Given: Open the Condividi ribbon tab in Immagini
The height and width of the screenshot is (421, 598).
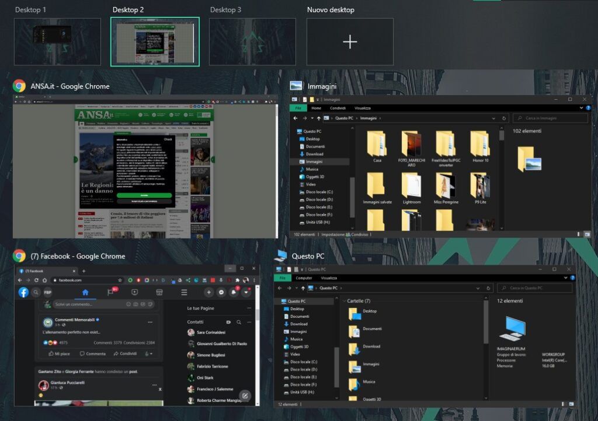Looking at the screenshot, I should pos(338,108).
